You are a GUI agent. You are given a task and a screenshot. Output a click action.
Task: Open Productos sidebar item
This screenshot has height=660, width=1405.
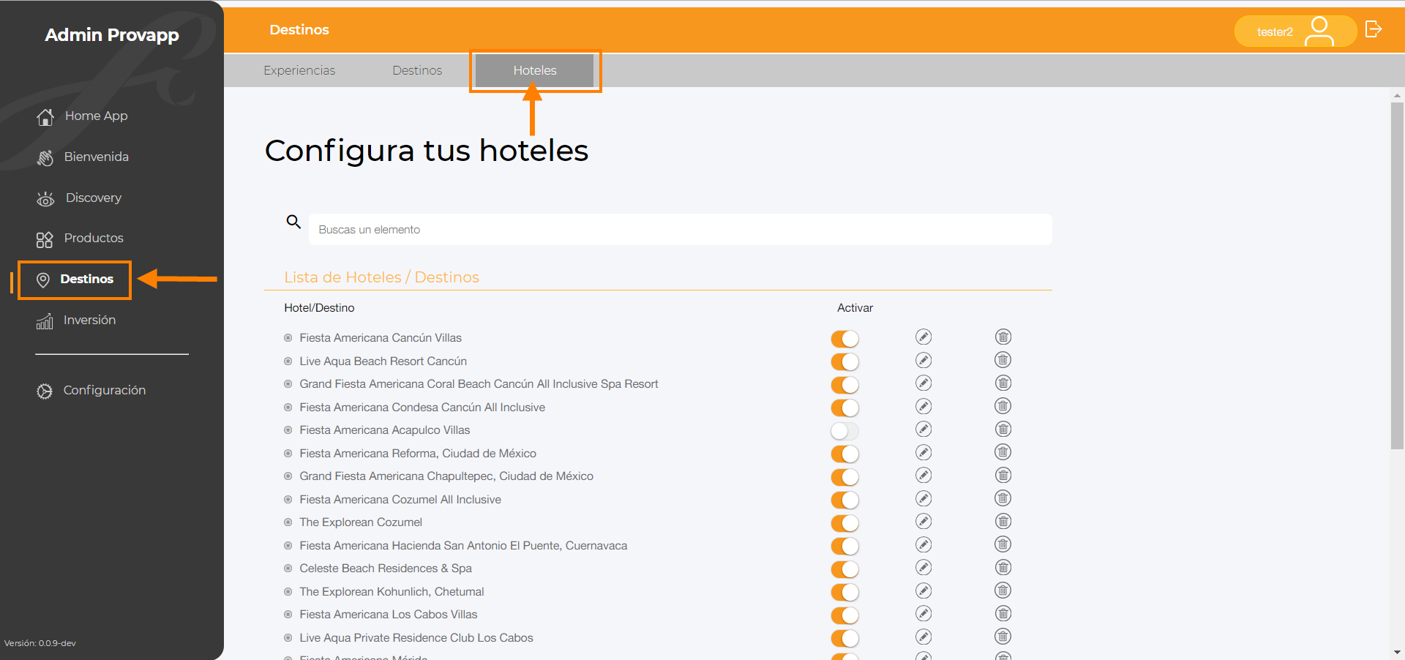coord(80,238)
